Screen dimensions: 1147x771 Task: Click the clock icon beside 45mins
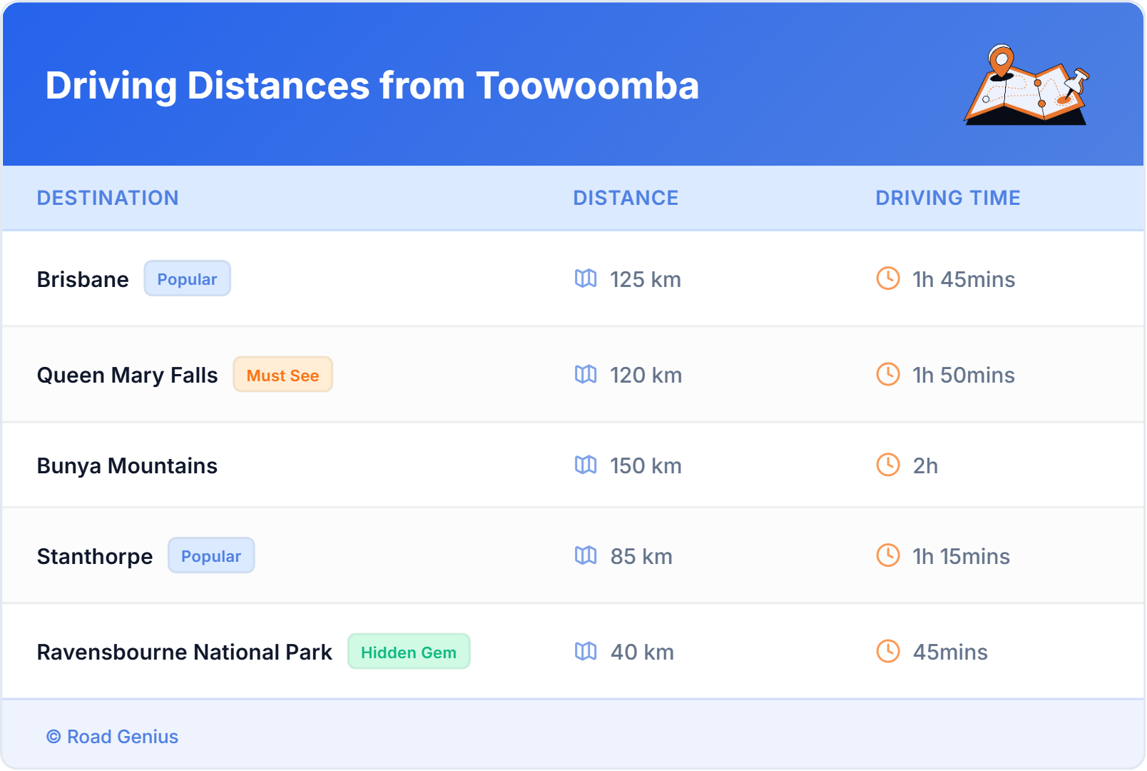pyautogui.click(x=887, y=652)
